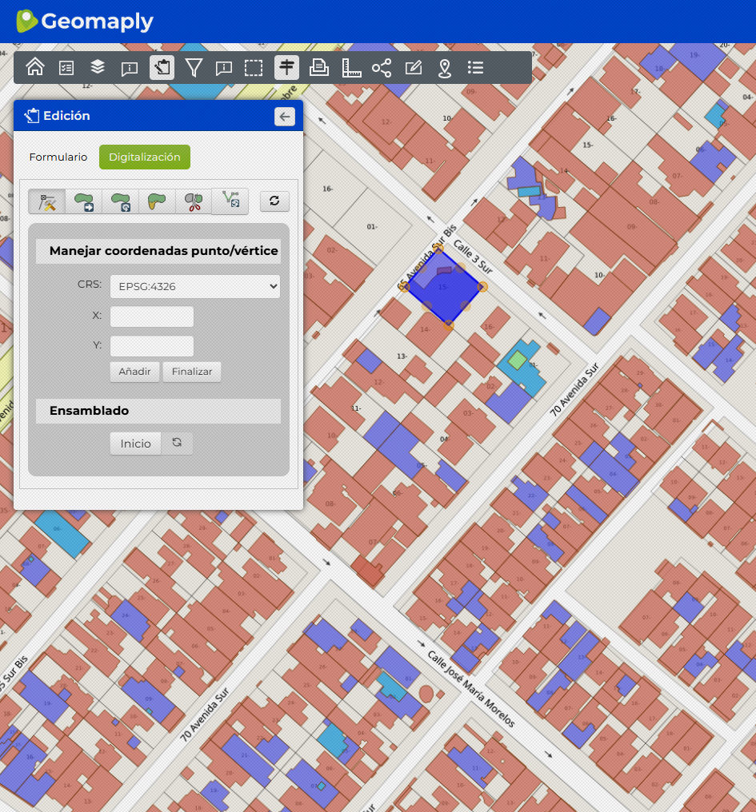
Task: Activate the dashed rectangle selection tool
Action: click(x=254, y=68)
